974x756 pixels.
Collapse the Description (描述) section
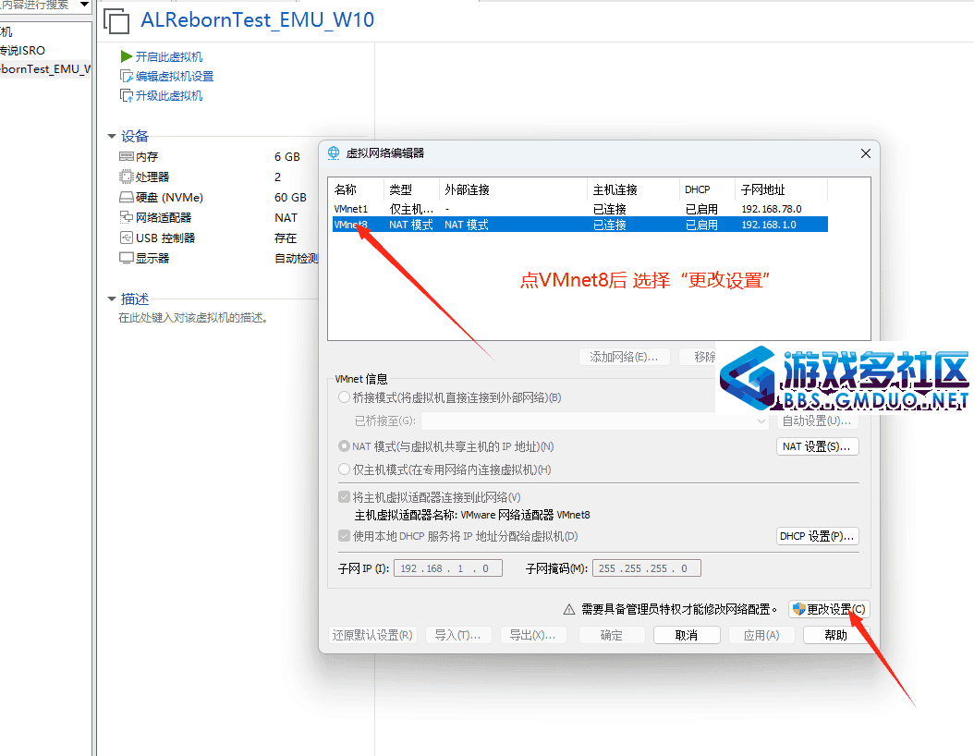coord(112,299)
